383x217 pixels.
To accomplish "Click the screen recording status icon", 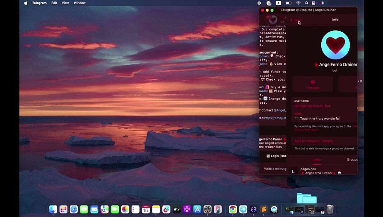I will (x=259, y=3).
